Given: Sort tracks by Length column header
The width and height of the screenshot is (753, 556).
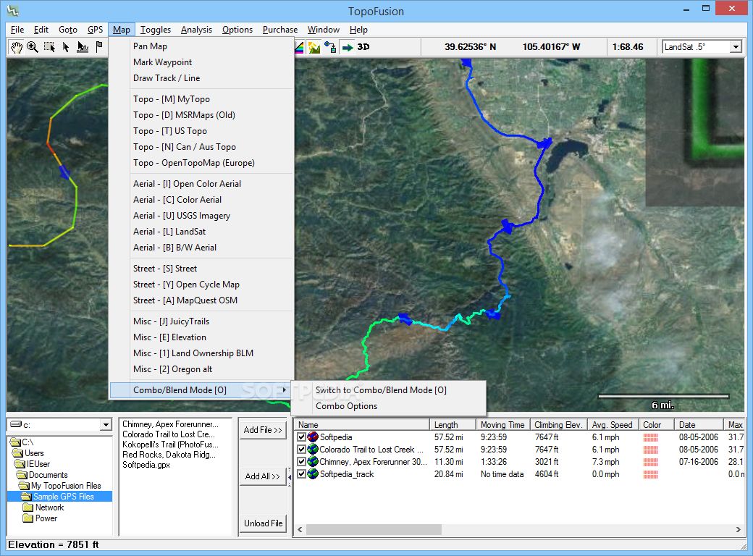Looking at the screenshot, I should tap(452, 425).
